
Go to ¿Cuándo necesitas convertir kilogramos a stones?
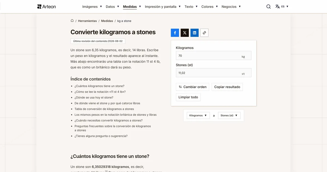click(108, 120)
